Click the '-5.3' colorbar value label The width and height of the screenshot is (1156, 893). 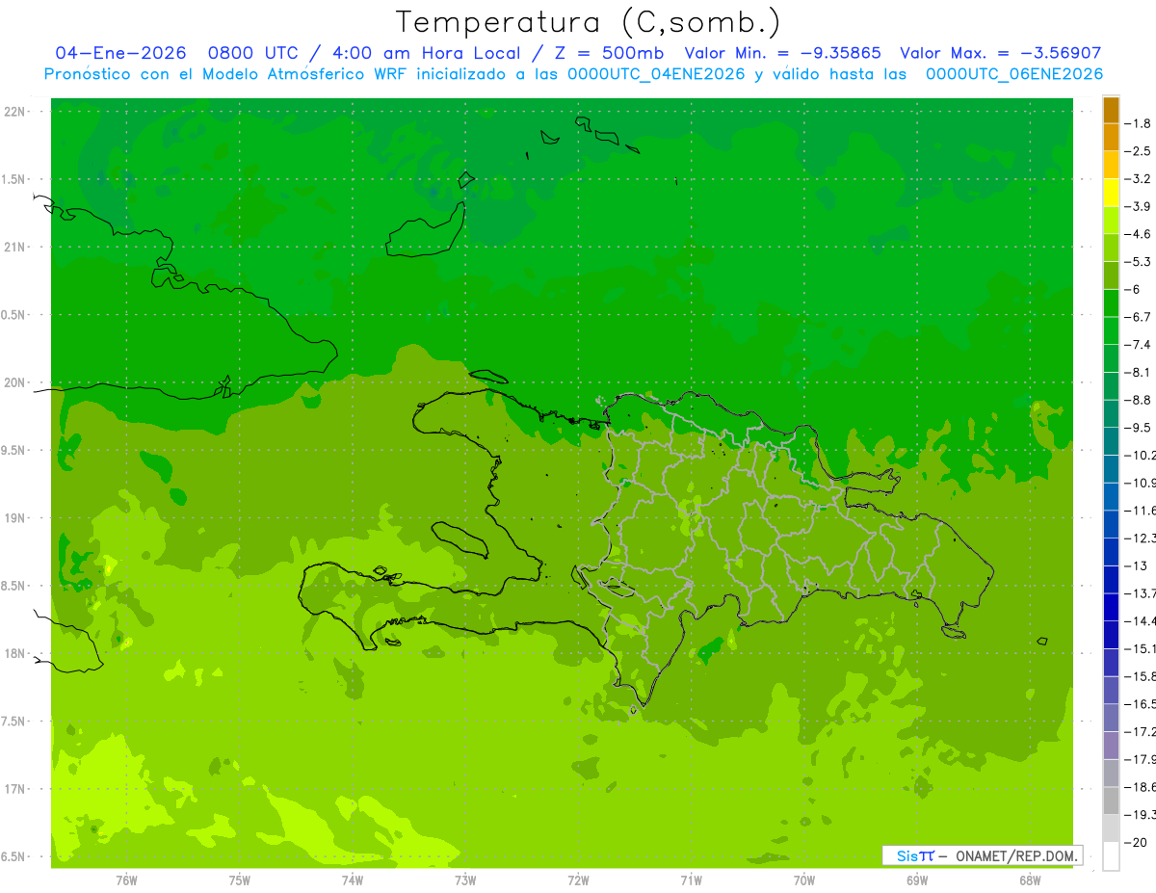(1139, 262)
